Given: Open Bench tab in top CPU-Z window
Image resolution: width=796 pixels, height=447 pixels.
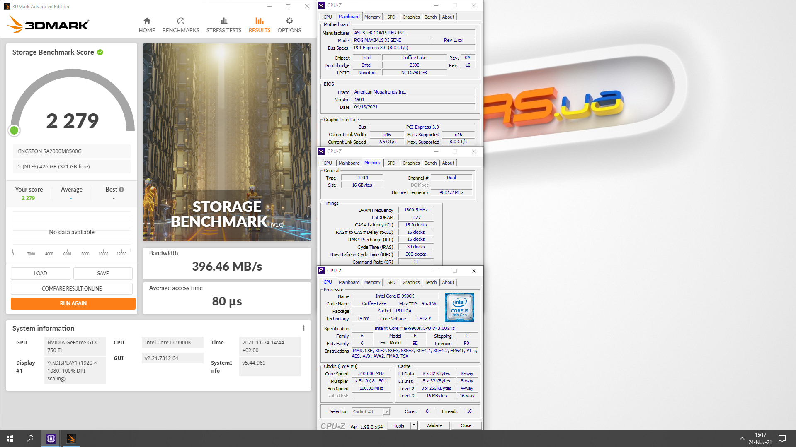Looking at the screenshot, I should pos(431,17).
